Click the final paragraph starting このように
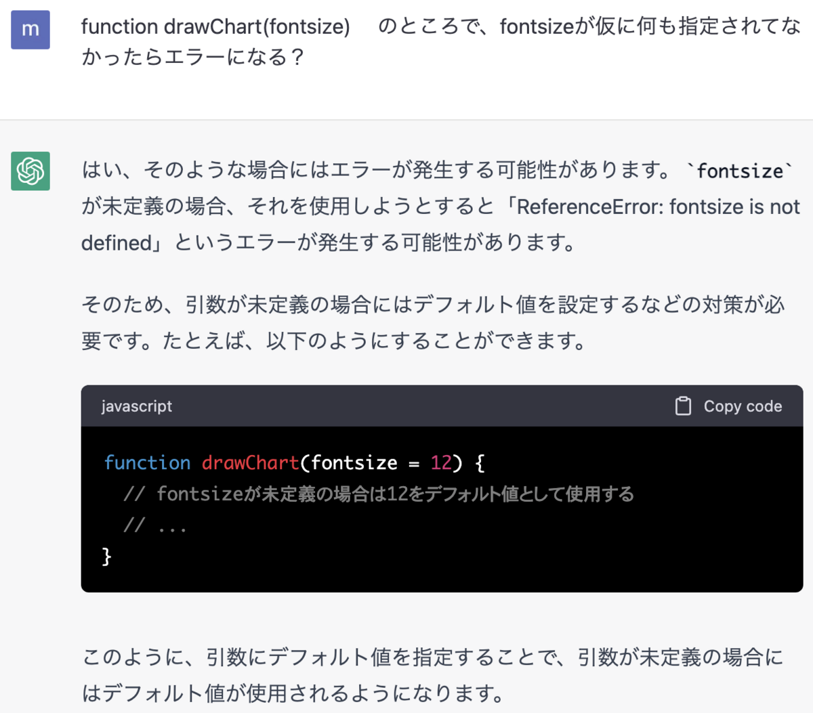The image size is (813, 713). click(x=432, y=674)
